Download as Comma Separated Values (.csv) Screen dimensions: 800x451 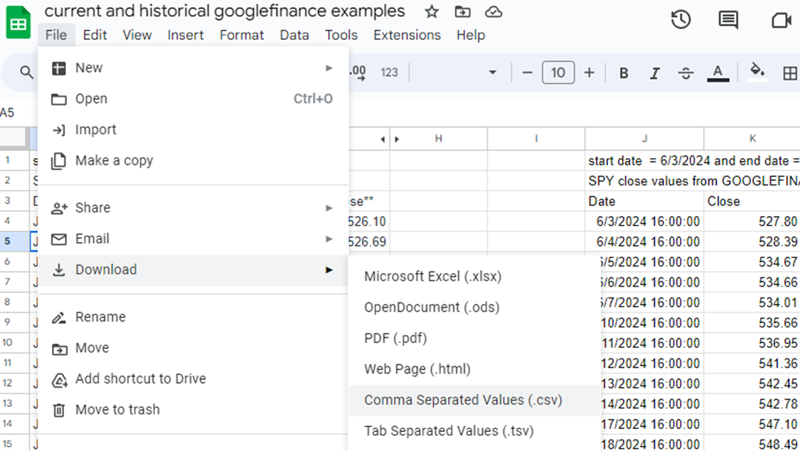pos(474,400)
